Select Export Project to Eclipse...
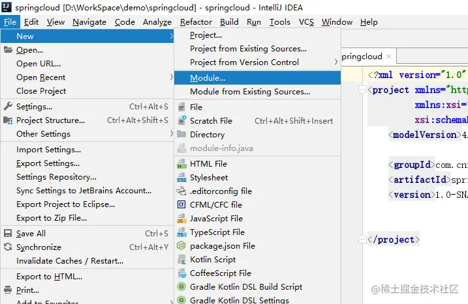 87,204
